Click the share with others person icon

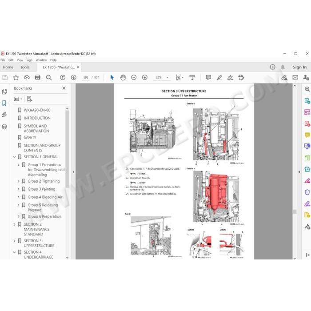tap(306, 77)
